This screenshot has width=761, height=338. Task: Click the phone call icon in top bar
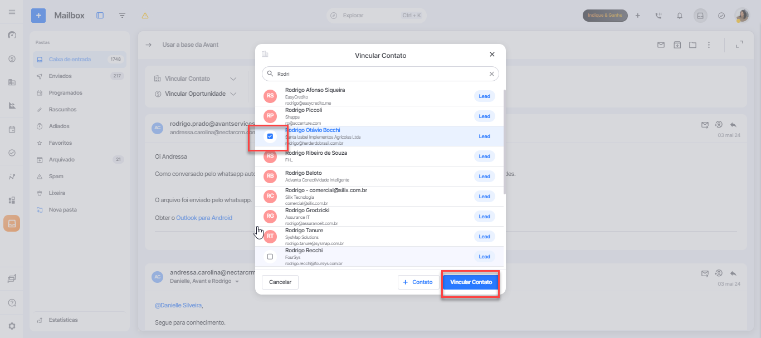659,16
